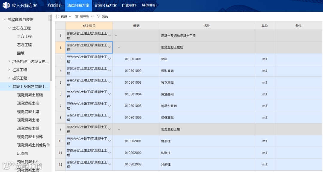The image size is (323, 172).
Task: Click the sidebar vertical scrollbar
Action: 51,48
